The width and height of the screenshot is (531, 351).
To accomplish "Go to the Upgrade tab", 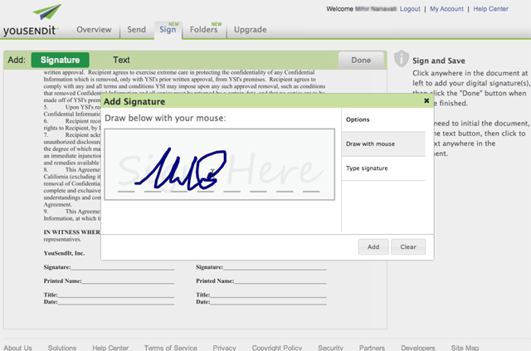I will [x=251, y=30].
